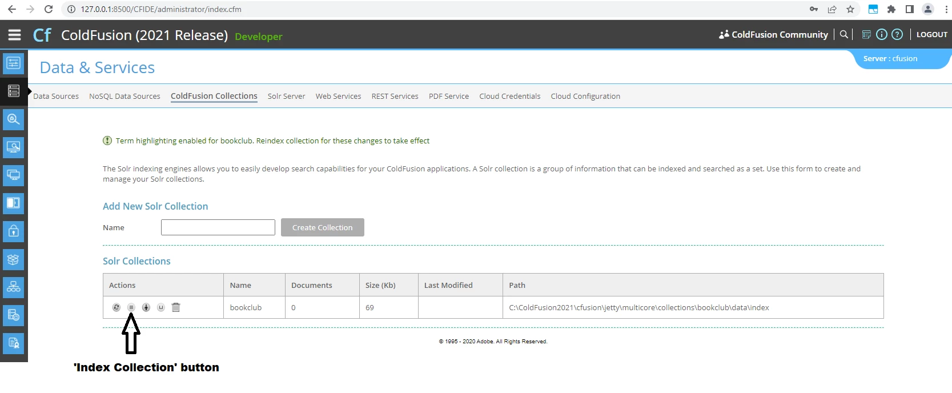Open the ColdFusion Community link

coord(773,34)
